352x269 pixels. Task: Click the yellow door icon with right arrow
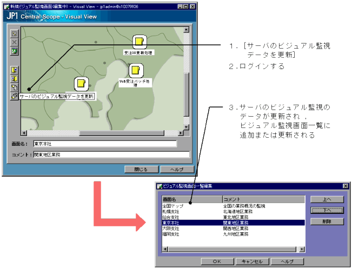click(15, 70)
